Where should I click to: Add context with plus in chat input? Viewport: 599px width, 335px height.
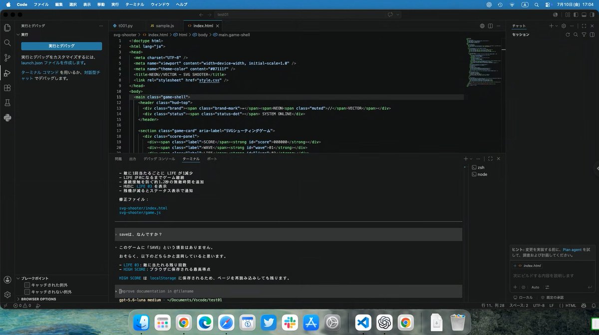tap(515, 287)
